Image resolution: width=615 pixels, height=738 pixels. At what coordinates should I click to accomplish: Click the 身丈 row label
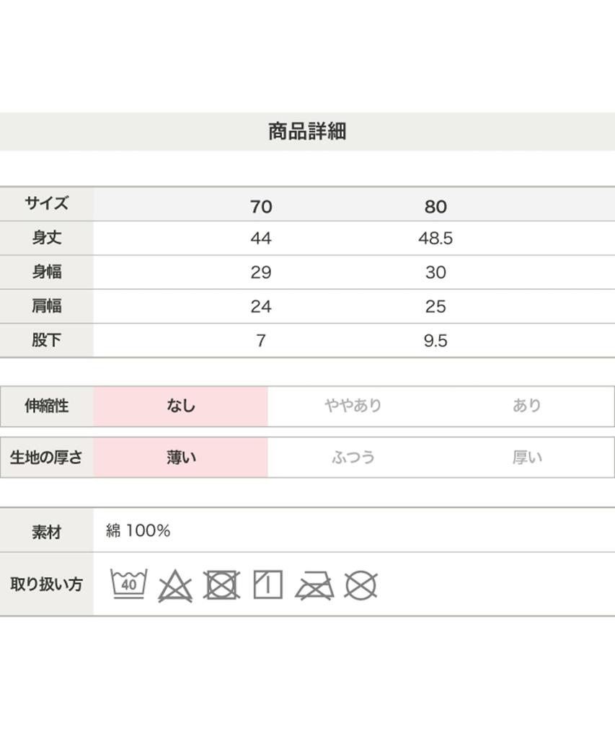point(47,238)
